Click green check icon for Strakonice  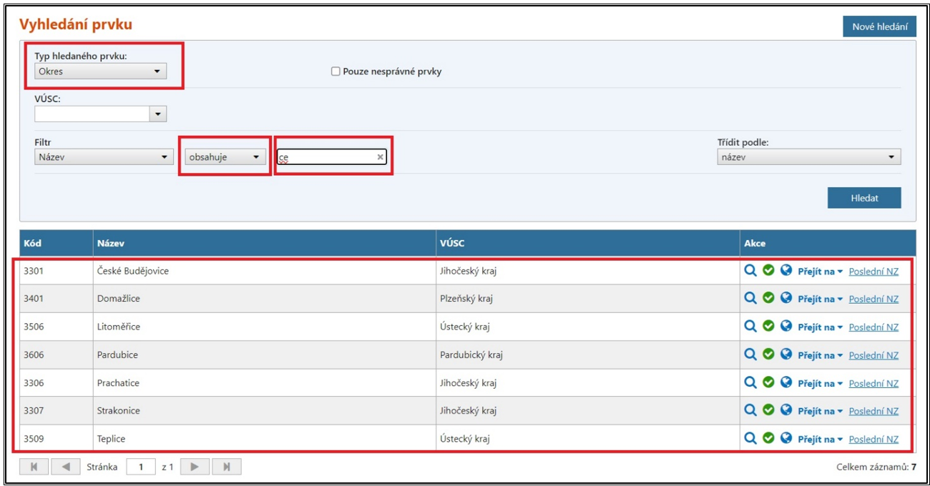[x=768, y=410]
